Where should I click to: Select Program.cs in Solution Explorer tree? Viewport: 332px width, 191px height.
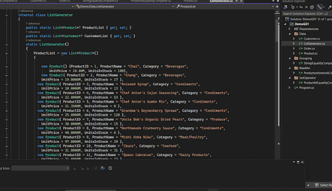(x=307, y=88)
